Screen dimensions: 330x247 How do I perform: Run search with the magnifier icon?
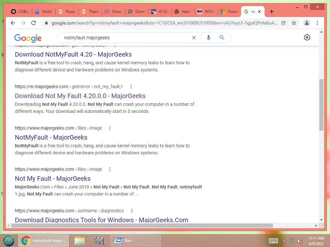(x=222, y=38)
